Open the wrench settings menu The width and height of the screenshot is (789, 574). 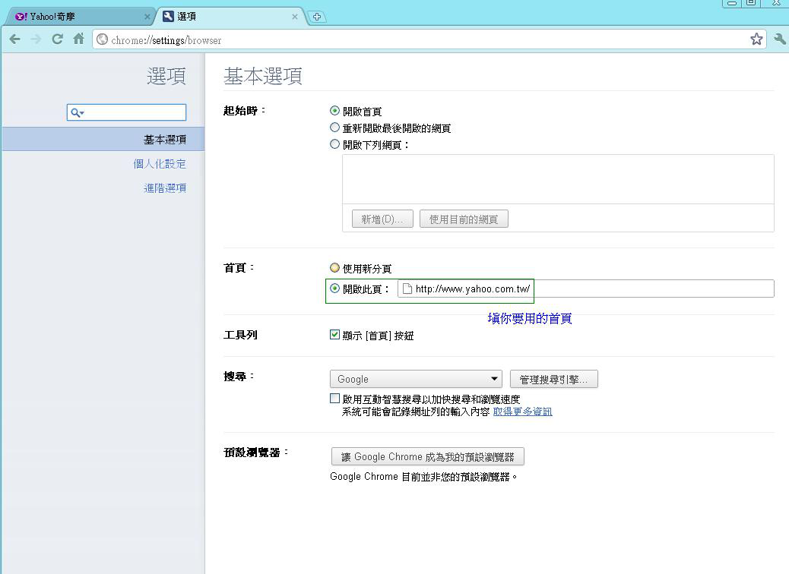[x=779, y=39]
